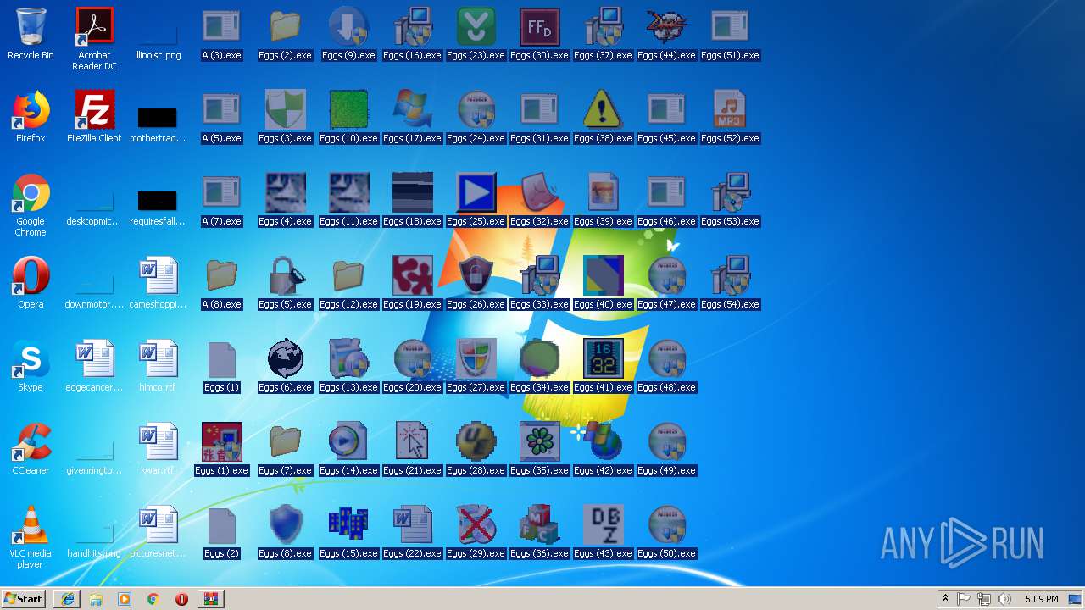Select Eggs (52).exe MP3 icon

coord(730,110)
